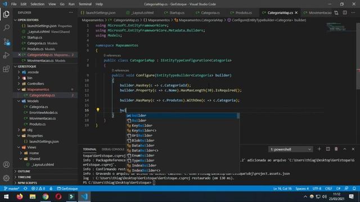Open Chrome from the taskbar
360x202 pixels.
(46, 196)
